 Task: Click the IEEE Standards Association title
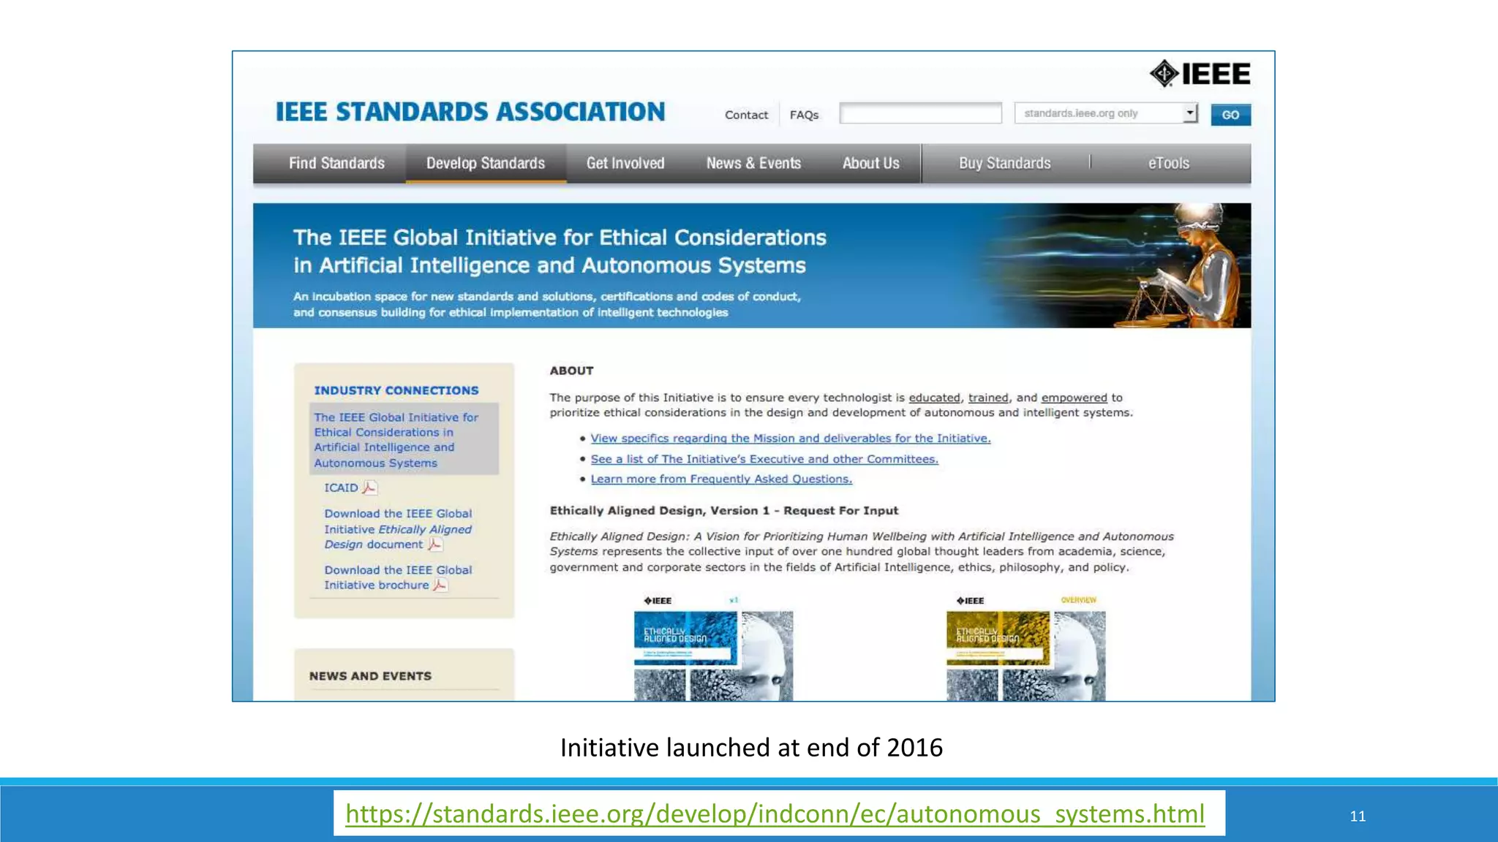click(470, 112)
